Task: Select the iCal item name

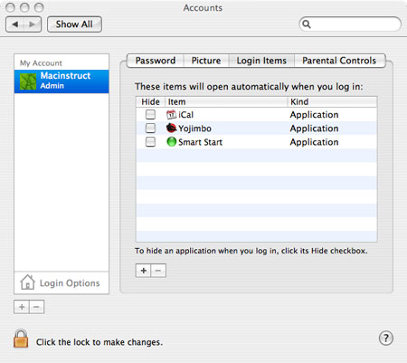Action: click(x=185, y=115)
